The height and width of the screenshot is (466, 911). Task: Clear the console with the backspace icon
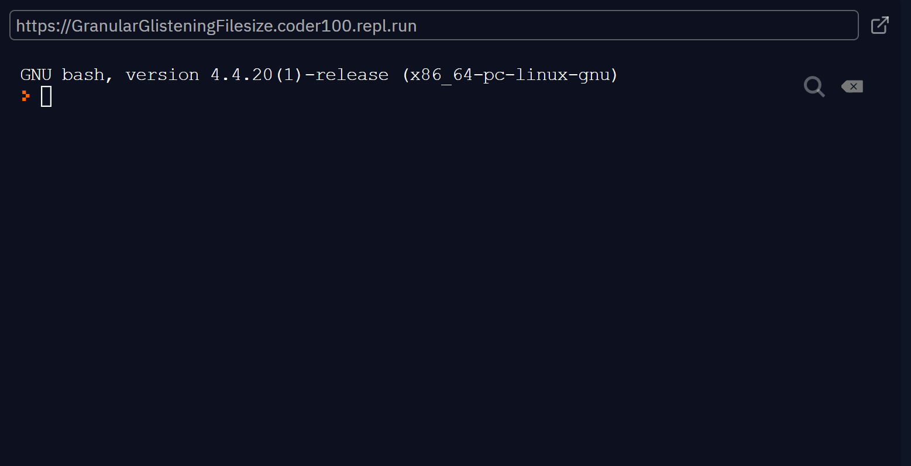[852, 86]
